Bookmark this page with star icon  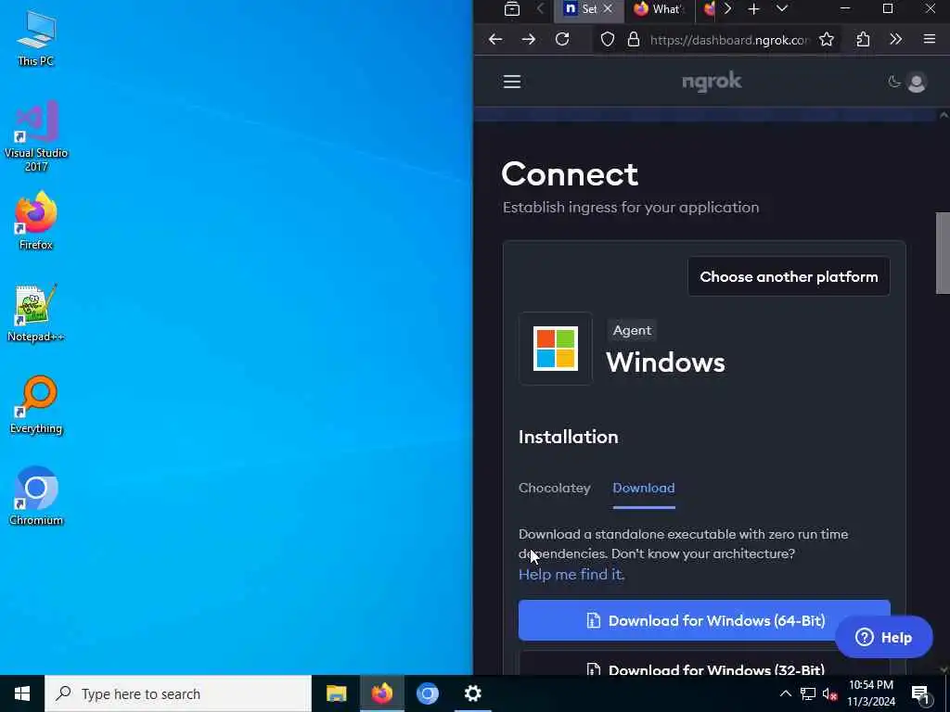(x=827, y=40)
